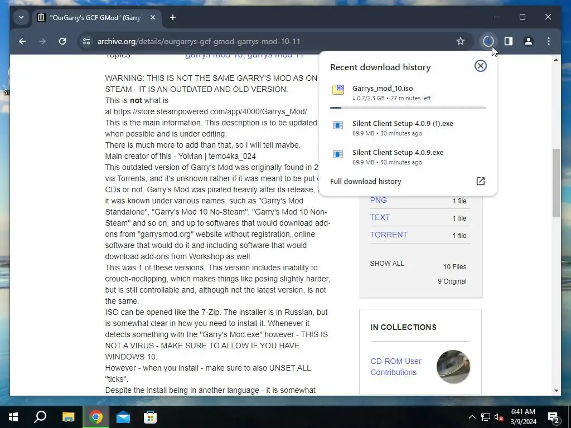This screenshot has width=571, height=428.
Task: Go back to the previous page
Action: (22, 41)
